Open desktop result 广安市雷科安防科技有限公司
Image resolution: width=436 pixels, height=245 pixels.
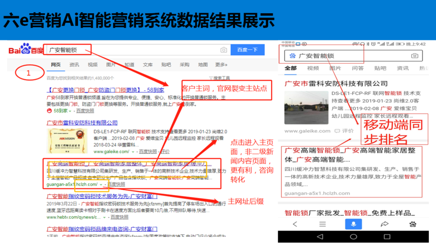[82, 123]
